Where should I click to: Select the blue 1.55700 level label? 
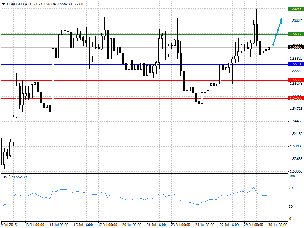pyautogui.click(x=296, y=64)
